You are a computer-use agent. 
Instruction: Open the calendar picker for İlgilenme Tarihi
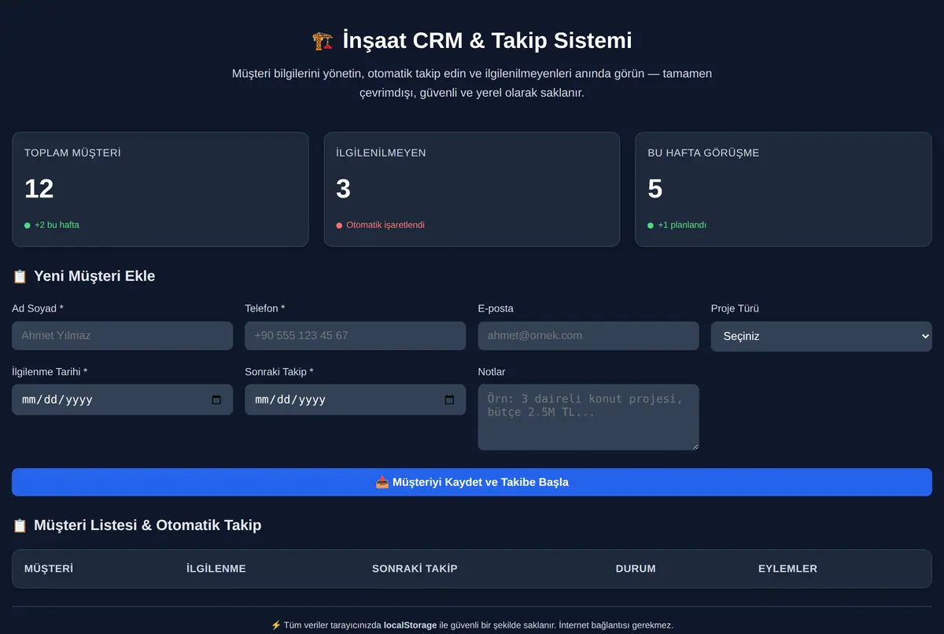pyautogui.click(x=216, y=400)
